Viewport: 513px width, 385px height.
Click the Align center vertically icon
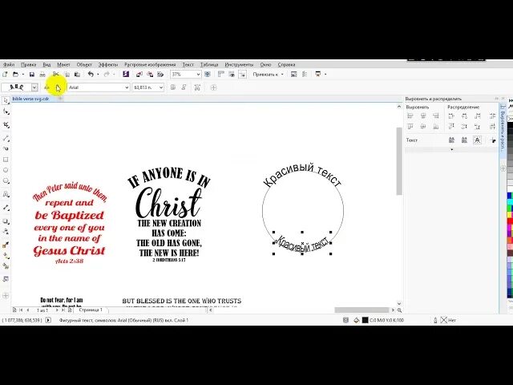423,127
